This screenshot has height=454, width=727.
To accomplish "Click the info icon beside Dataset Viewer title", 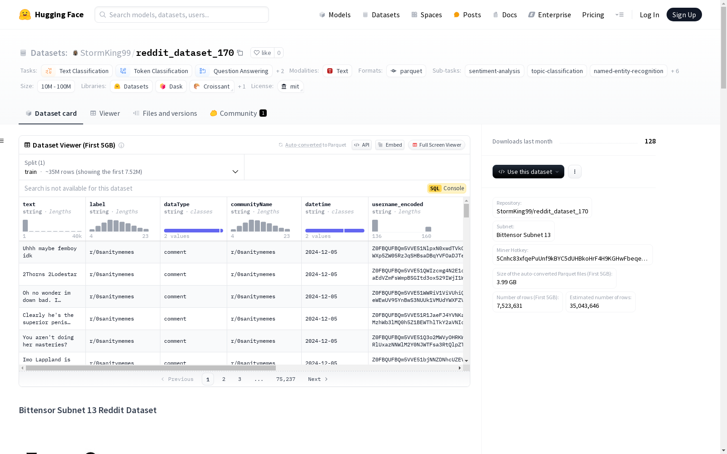I will (x=121, y=145).
